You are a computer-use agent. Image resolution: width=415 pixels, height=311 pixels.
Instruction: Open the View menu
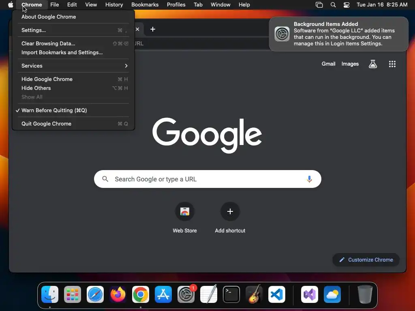tap(91, 5)
